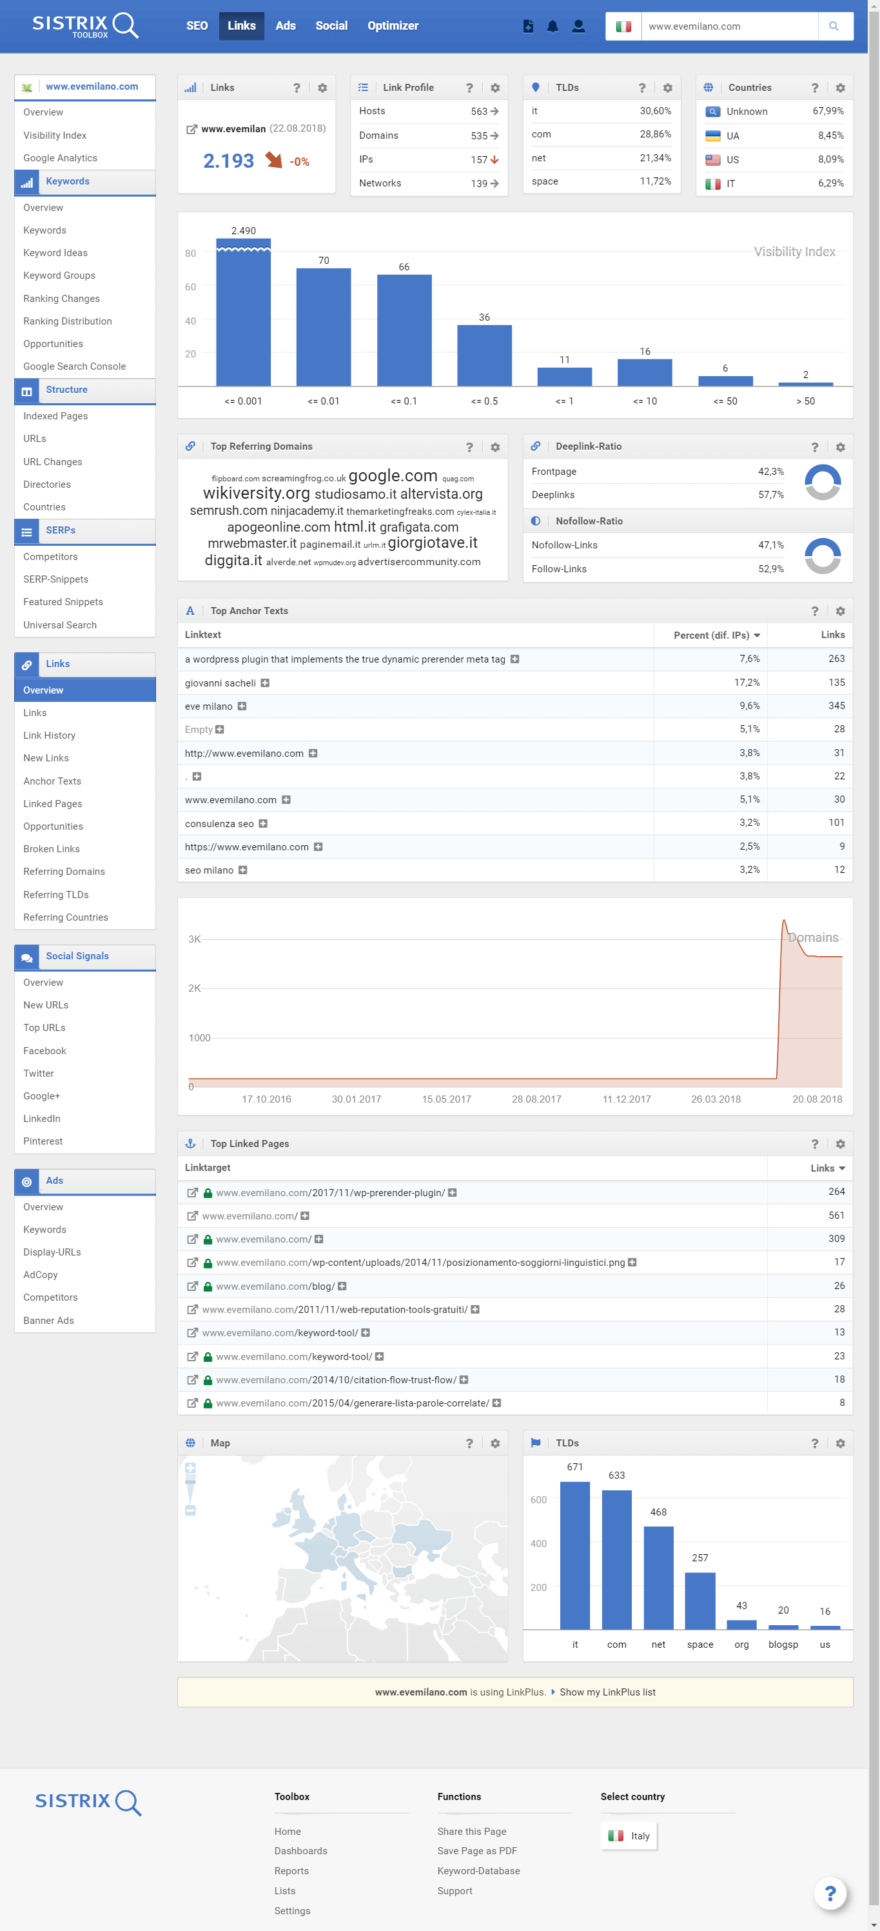Image resolution: width=880 pixels, height=1931 pixels.
Task: Open settings gear of Links box
Action: tap(322, 88)
